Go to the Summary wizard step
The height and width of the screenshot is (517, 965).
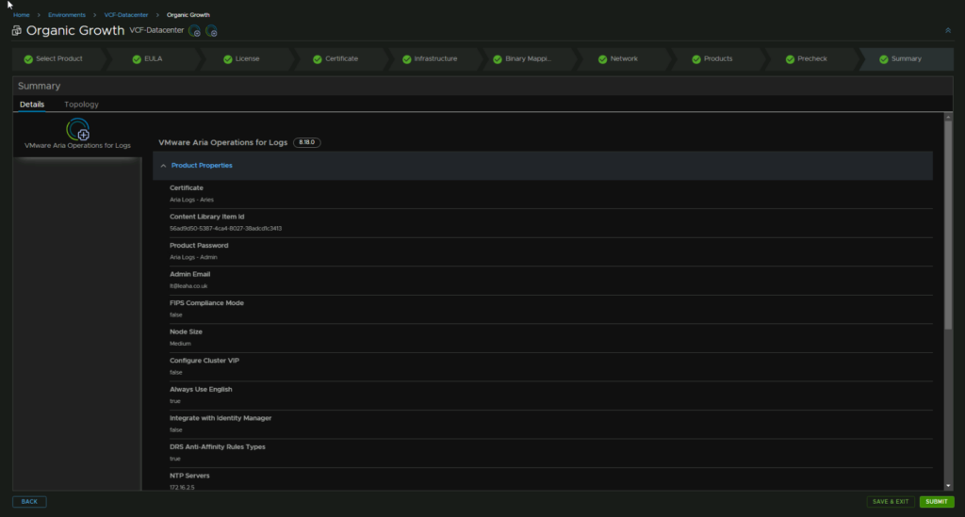(x=906, y=59)
